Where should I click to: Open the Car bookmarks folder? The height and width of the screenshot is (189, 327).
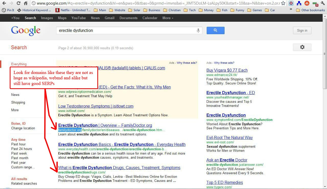[270, 10]
